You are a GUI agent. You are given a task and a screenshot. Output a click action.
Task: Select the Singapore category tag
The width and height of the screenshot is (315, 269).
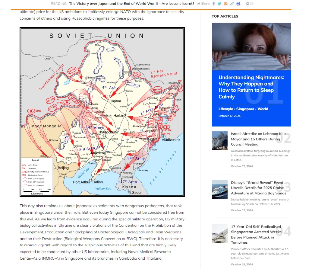pyautogui.click(x=245, y=109)
